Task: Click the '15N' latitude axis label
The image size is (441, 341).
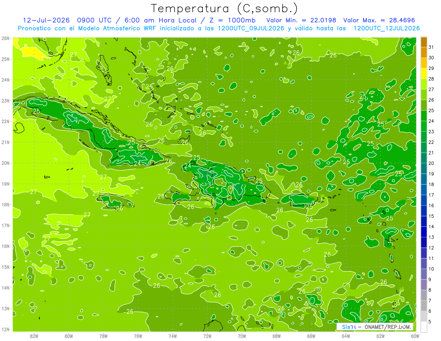Action: pyautogui.click(x=6, y=267)
